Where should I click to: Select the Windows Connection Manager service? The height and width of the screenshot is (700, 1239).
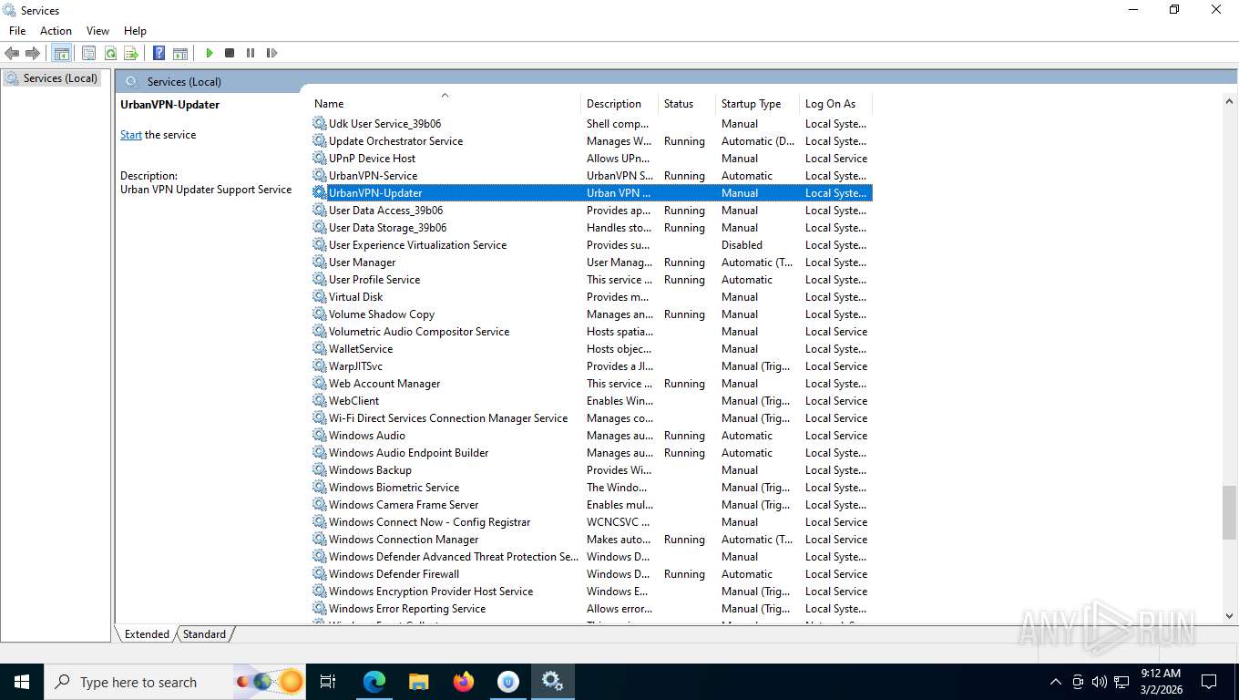coord(591,540)
